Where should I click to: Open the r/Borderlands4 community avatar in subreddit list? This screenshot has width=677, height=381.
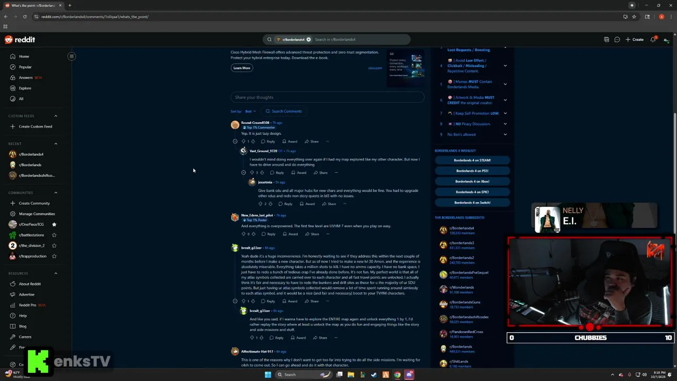coord(443,230)
